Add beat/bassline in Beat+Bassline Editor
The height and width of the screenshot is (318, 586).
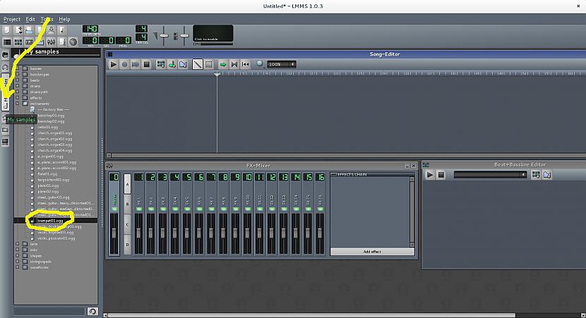[x=536, y=174]
